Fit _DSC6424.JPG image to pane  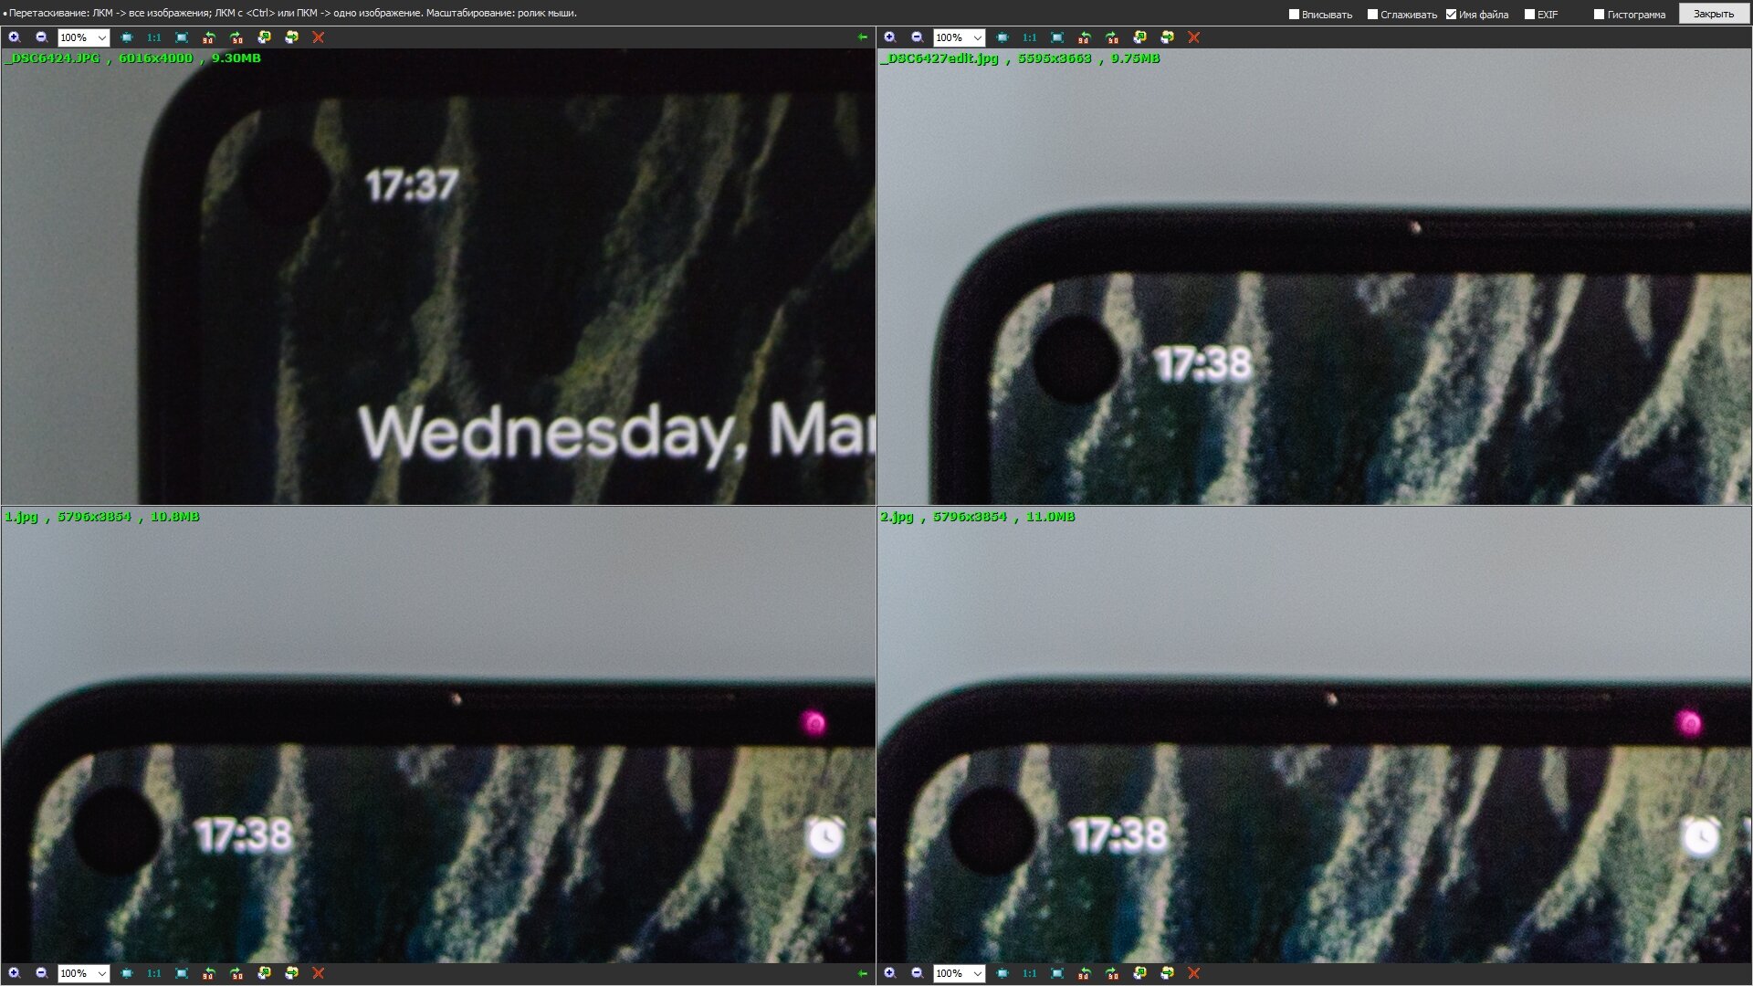(x=127, y=37)
